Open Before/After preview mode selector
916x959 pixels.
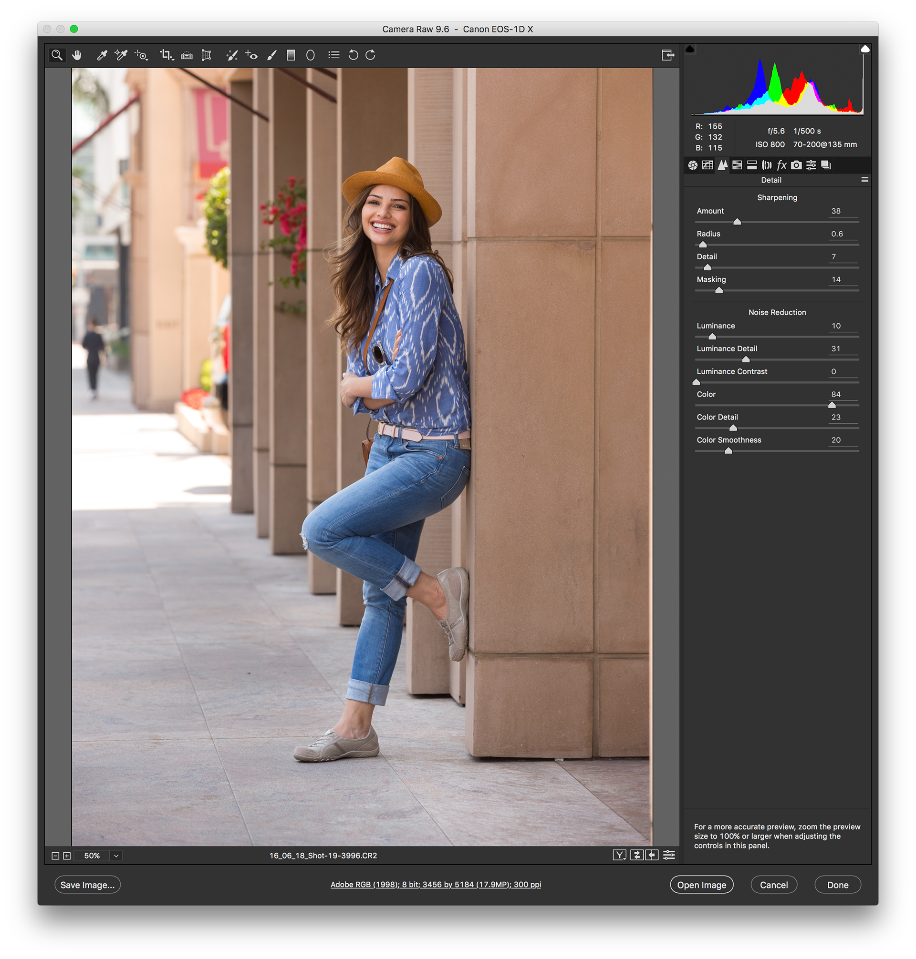click(619, 855)
